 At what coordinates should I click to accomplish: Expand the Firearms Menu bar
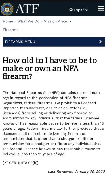coord(54,42)
